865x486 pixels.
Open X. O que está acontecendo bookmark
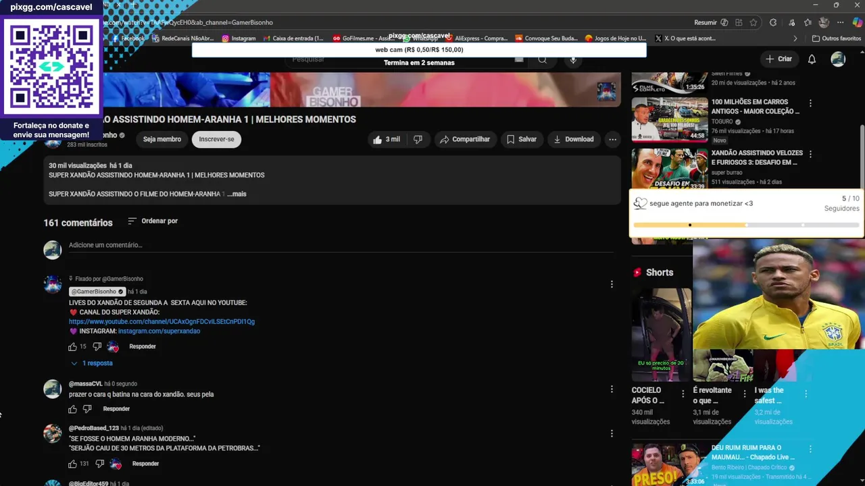tap(685, 38)
